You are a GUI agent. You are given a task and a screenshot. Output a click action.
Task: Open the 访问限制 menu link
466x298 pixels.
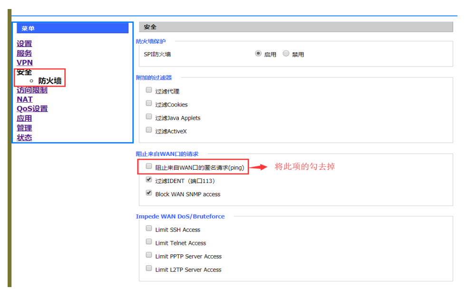point(32,90)
